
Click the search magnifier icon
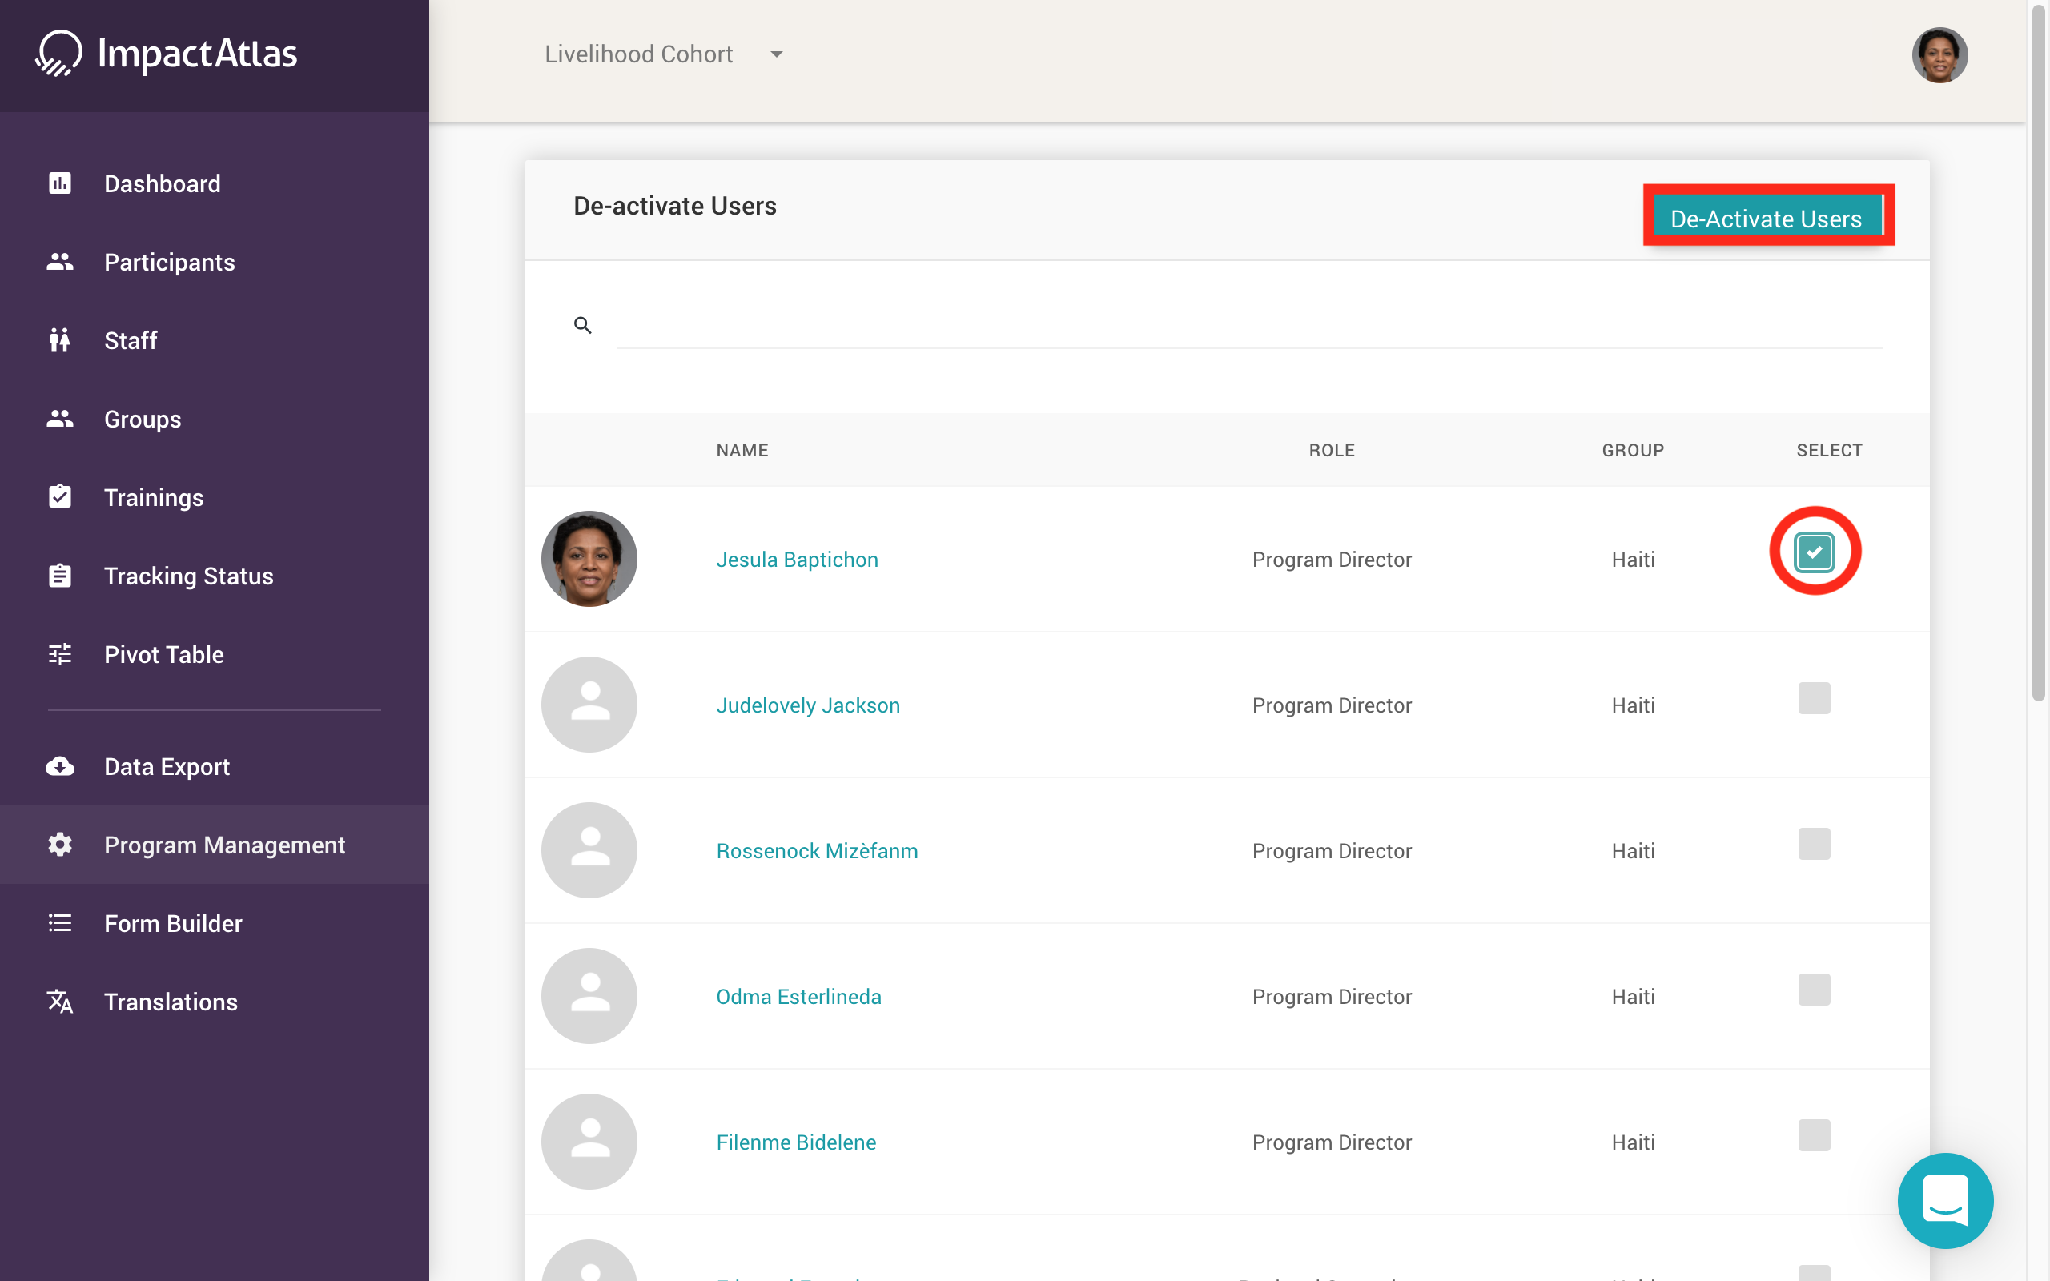click(x=583, y=325)
